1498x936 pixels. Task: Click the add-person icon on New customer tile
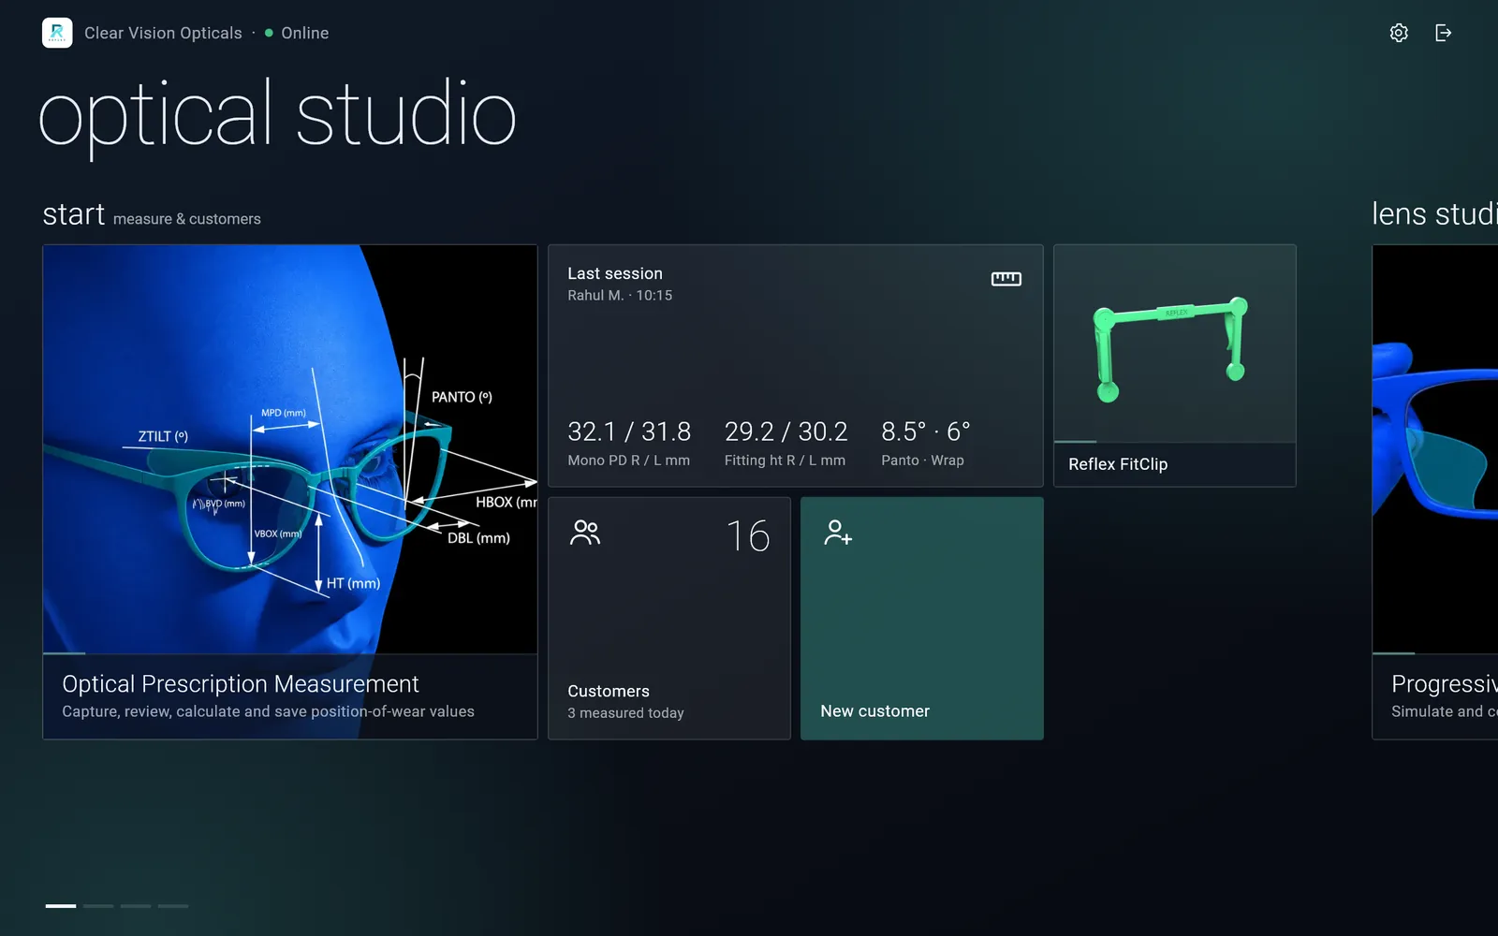tap(838, 533)
